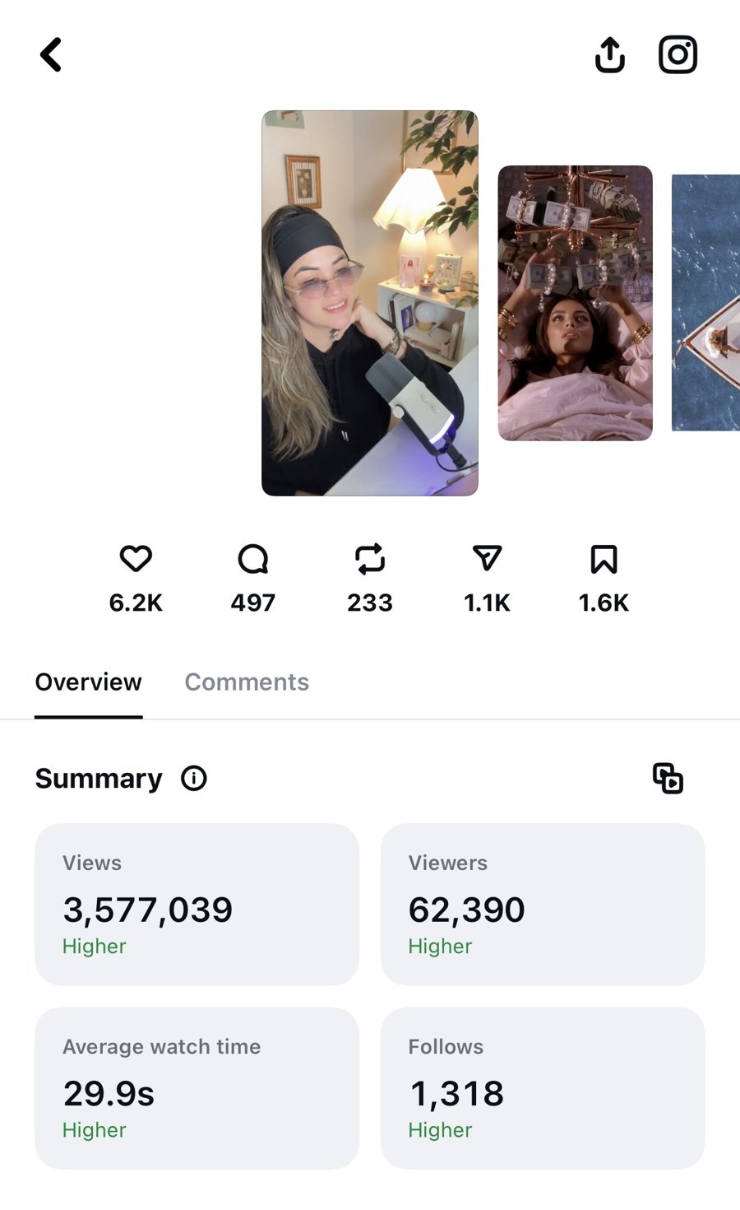Switch to the Comments tab

[247, 682]
